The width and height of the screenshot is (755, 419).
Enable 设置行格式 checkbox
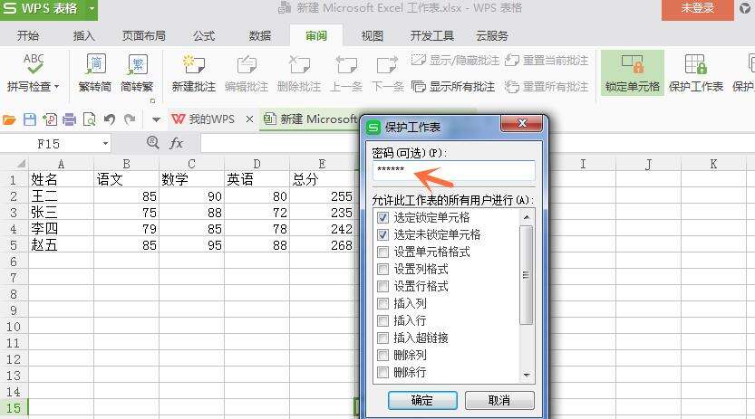[x=382, y=286]
